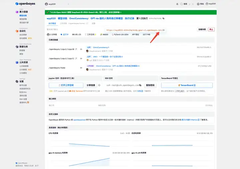The image size is (240, 169).
Task: Select 模型训练 in the sidebar
Action: pyautogui.click(x=23, y=16)
